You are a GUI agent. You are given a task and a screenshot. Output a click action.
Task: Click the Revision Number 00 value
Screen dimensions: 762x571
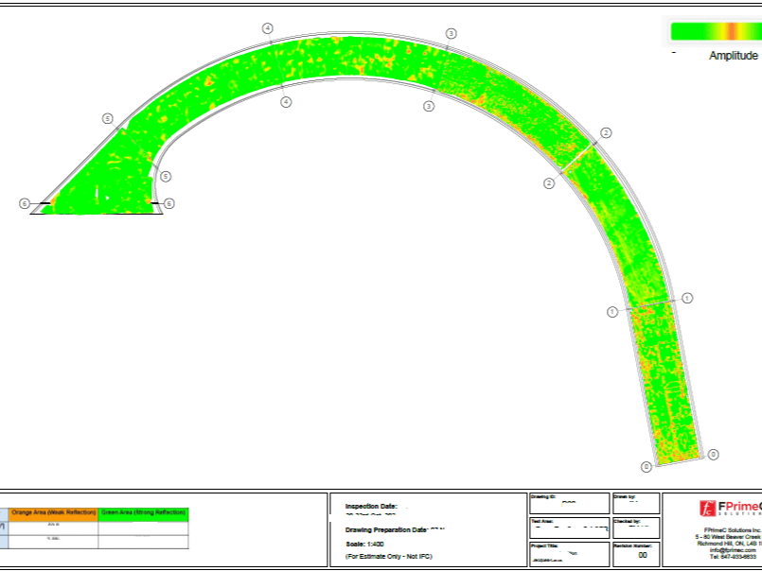click(642, 554)
